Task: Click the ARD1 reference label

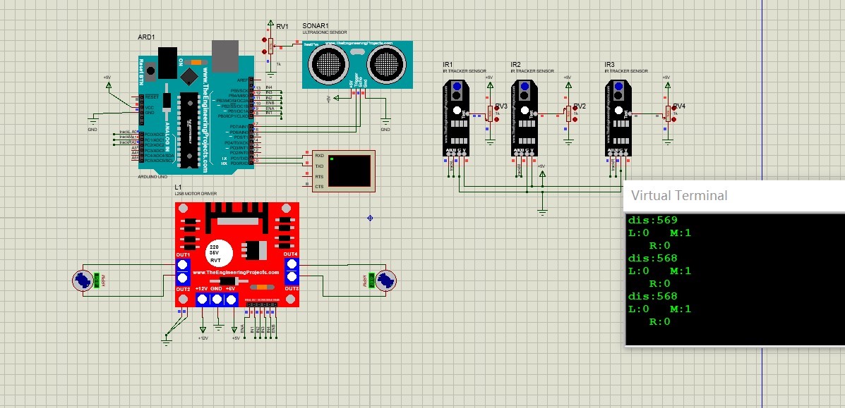Action: 146,37
